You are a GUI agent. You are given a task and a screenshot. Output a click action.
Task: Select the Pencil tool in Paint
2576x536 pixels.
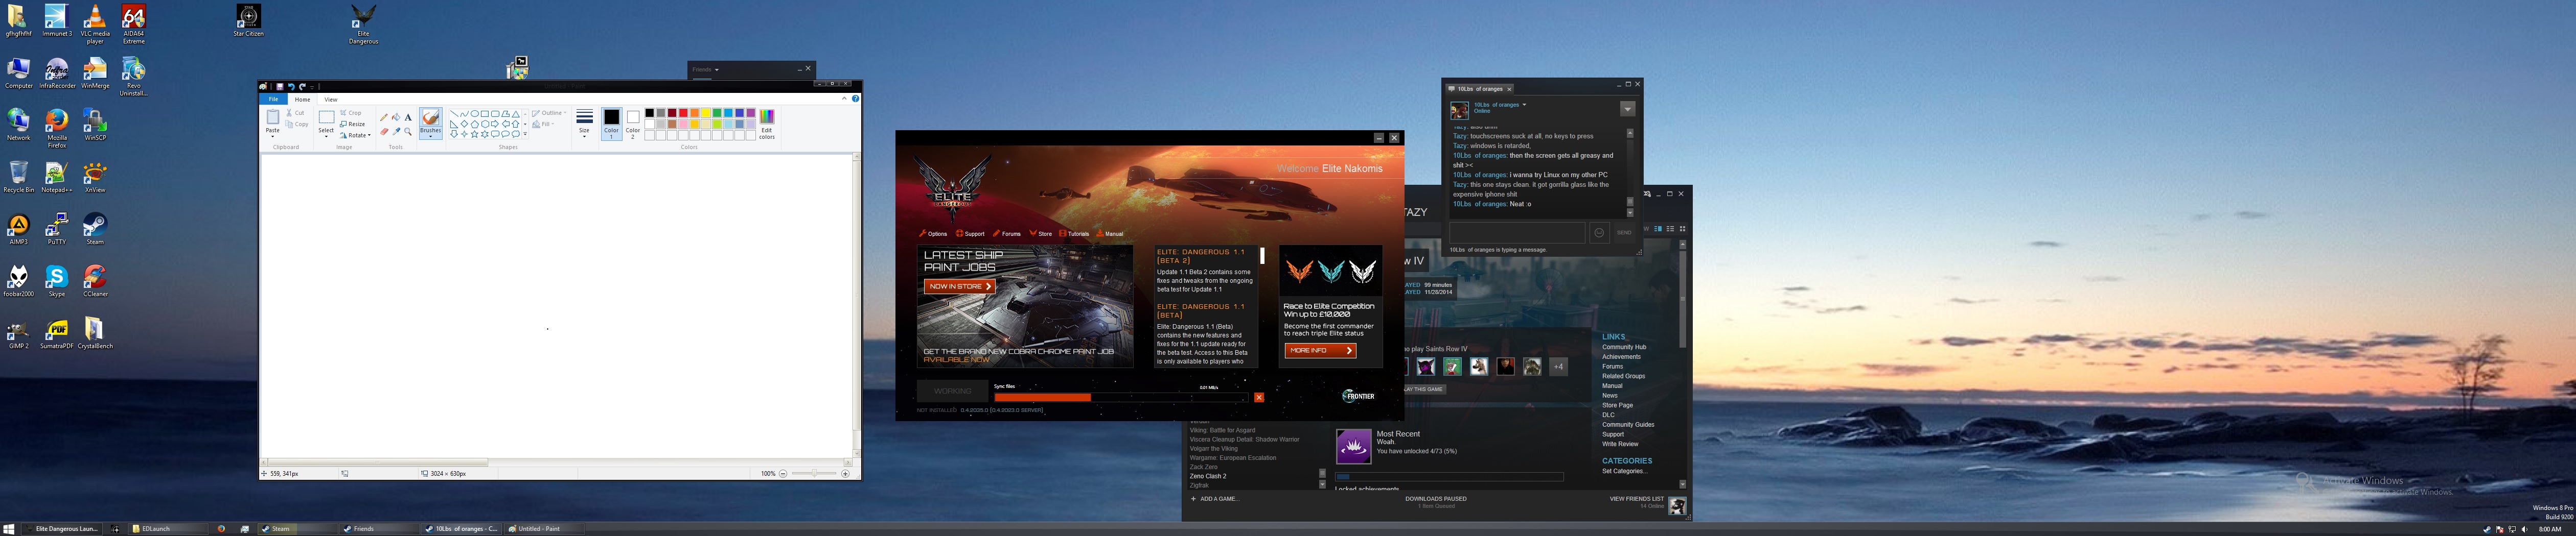tap(384, 118)
